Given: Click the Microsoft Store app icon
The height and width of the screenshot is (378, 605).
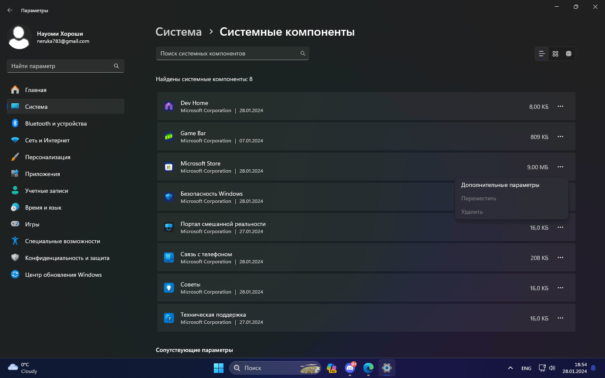Looking at the screenshot, I should click(x=169, y=167).
